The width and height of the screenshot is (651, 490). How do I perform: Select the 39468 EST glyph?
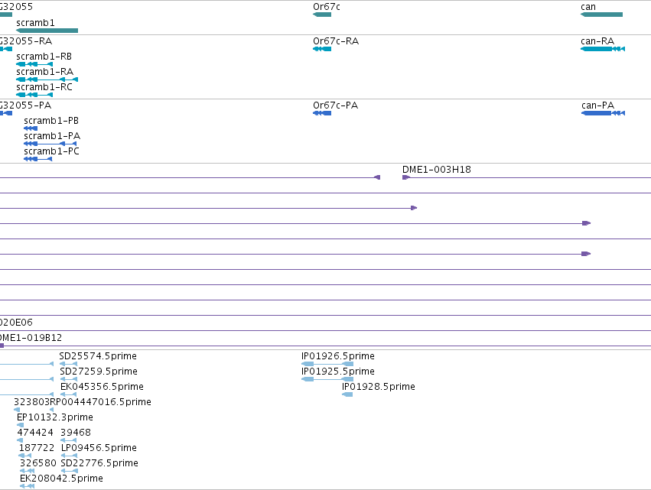click(69, 440)
